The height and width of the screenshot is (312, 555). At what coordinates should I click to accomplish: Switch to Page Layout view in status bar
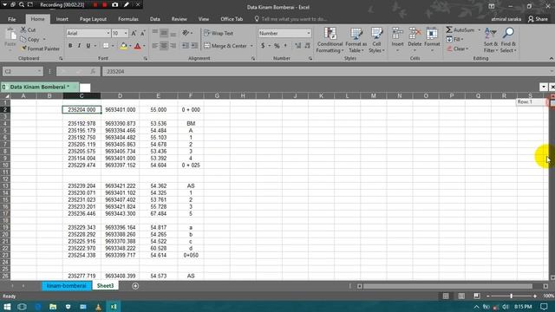pos(461,296)
